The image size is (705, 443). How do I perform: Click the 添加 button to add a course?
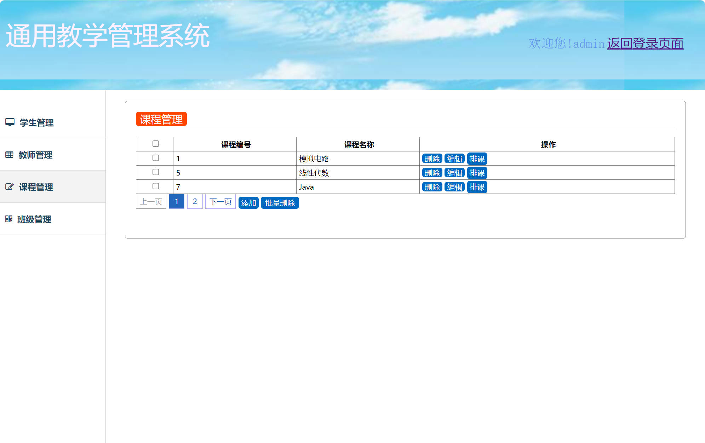(x=248, y=203)
